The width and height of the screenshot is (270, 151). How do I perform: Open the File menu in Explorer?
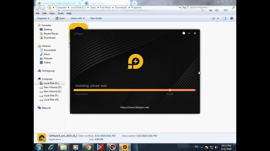[x=38, y=13]
